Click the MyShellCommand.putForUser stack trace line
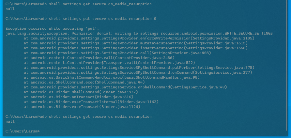The image size is (291, 138). pyautogui.click(x=139, y=68)
